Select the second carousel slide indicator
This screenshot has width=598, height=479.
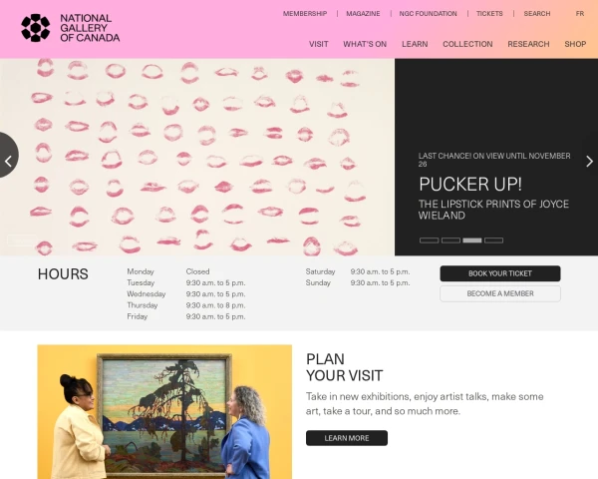pos(450,240)
